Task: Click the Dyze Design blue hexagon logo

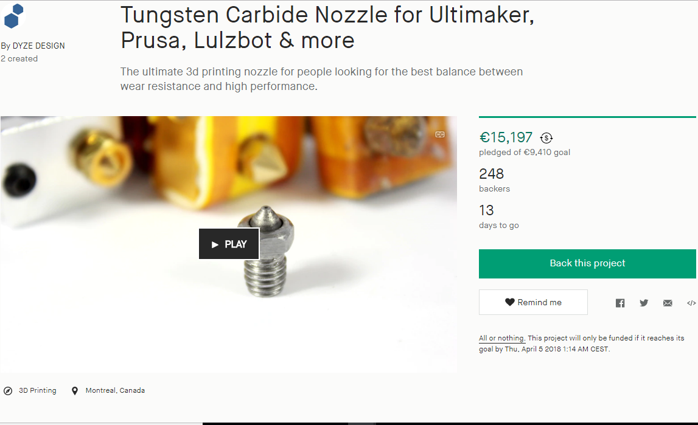Action: (13, 16)
